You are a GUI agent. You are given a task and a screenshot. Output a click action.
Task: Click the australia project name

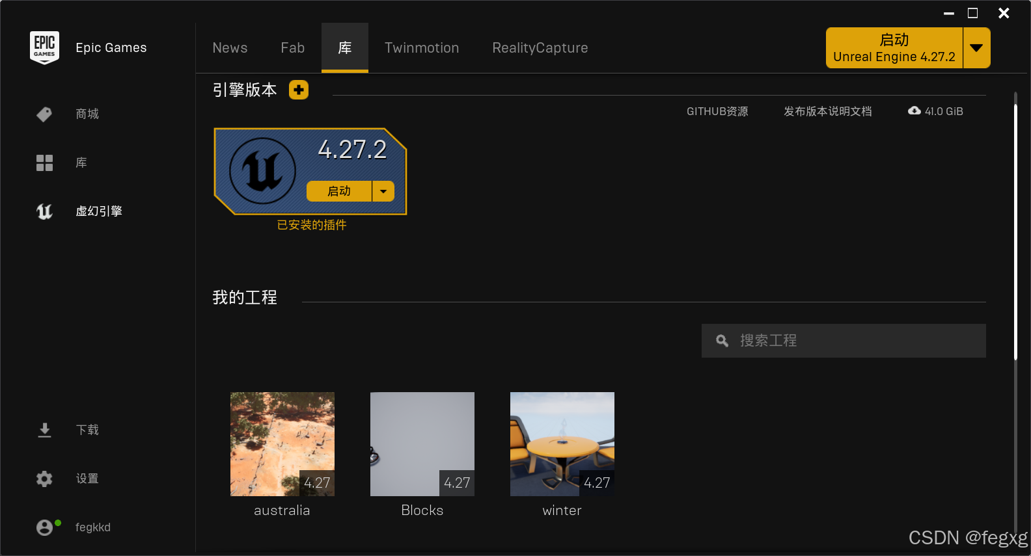coord(282,510)
